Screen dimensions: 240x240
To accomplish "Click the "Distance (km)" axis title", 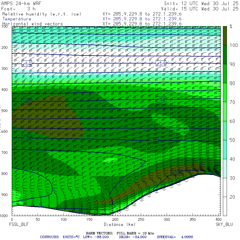I will click(120, 225).
